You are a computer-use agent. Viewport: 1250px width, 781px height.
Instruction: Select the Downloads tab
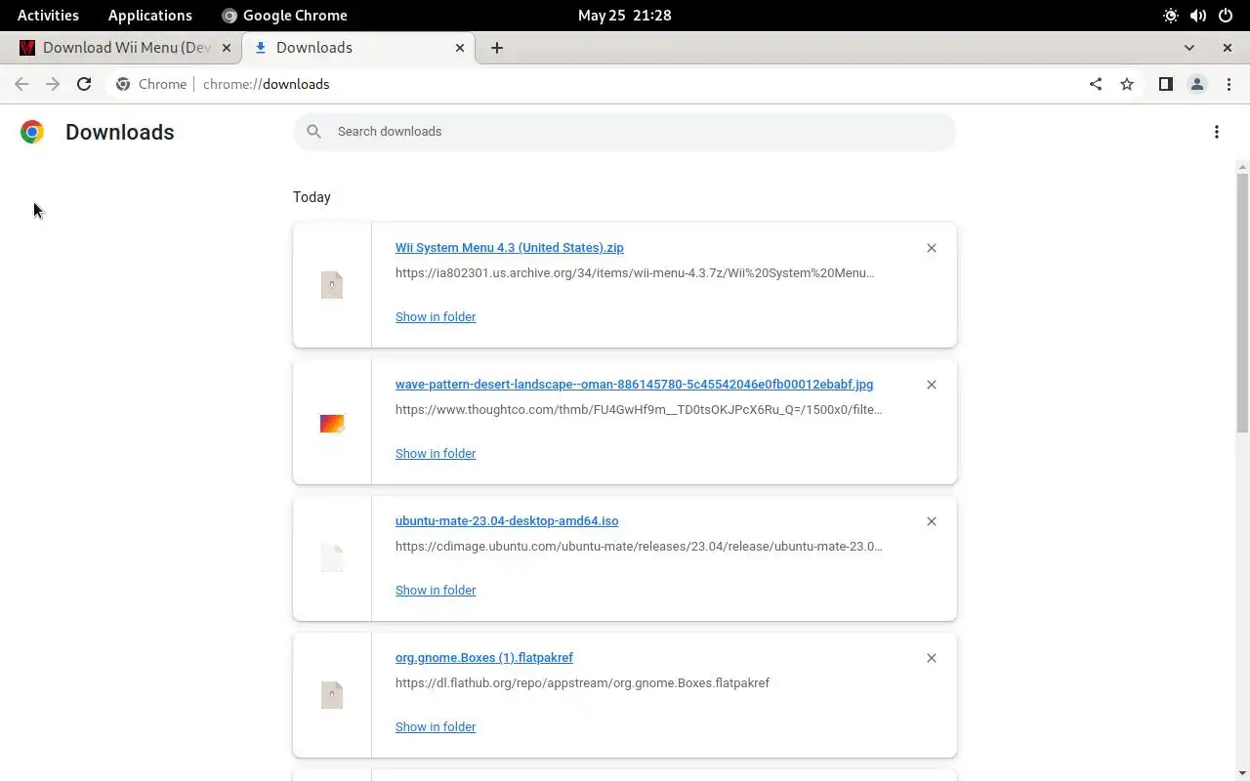tap(359, 47)
